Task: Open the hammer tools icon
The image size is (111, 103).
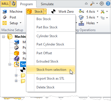Action: (92, 4)
